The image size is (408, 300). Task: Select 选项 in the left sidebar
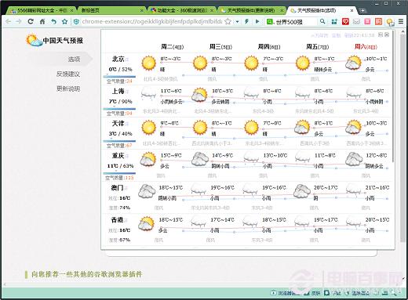click(74, 60)
